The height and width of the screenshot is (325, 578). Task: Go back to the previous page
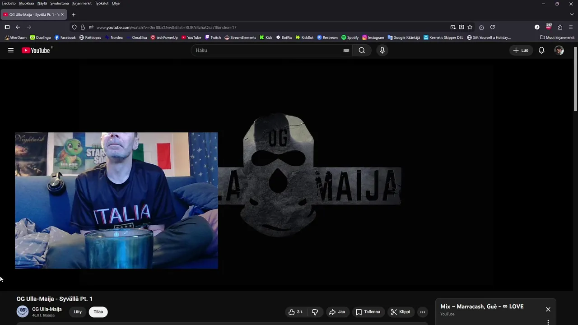click(x=18, y=27)
